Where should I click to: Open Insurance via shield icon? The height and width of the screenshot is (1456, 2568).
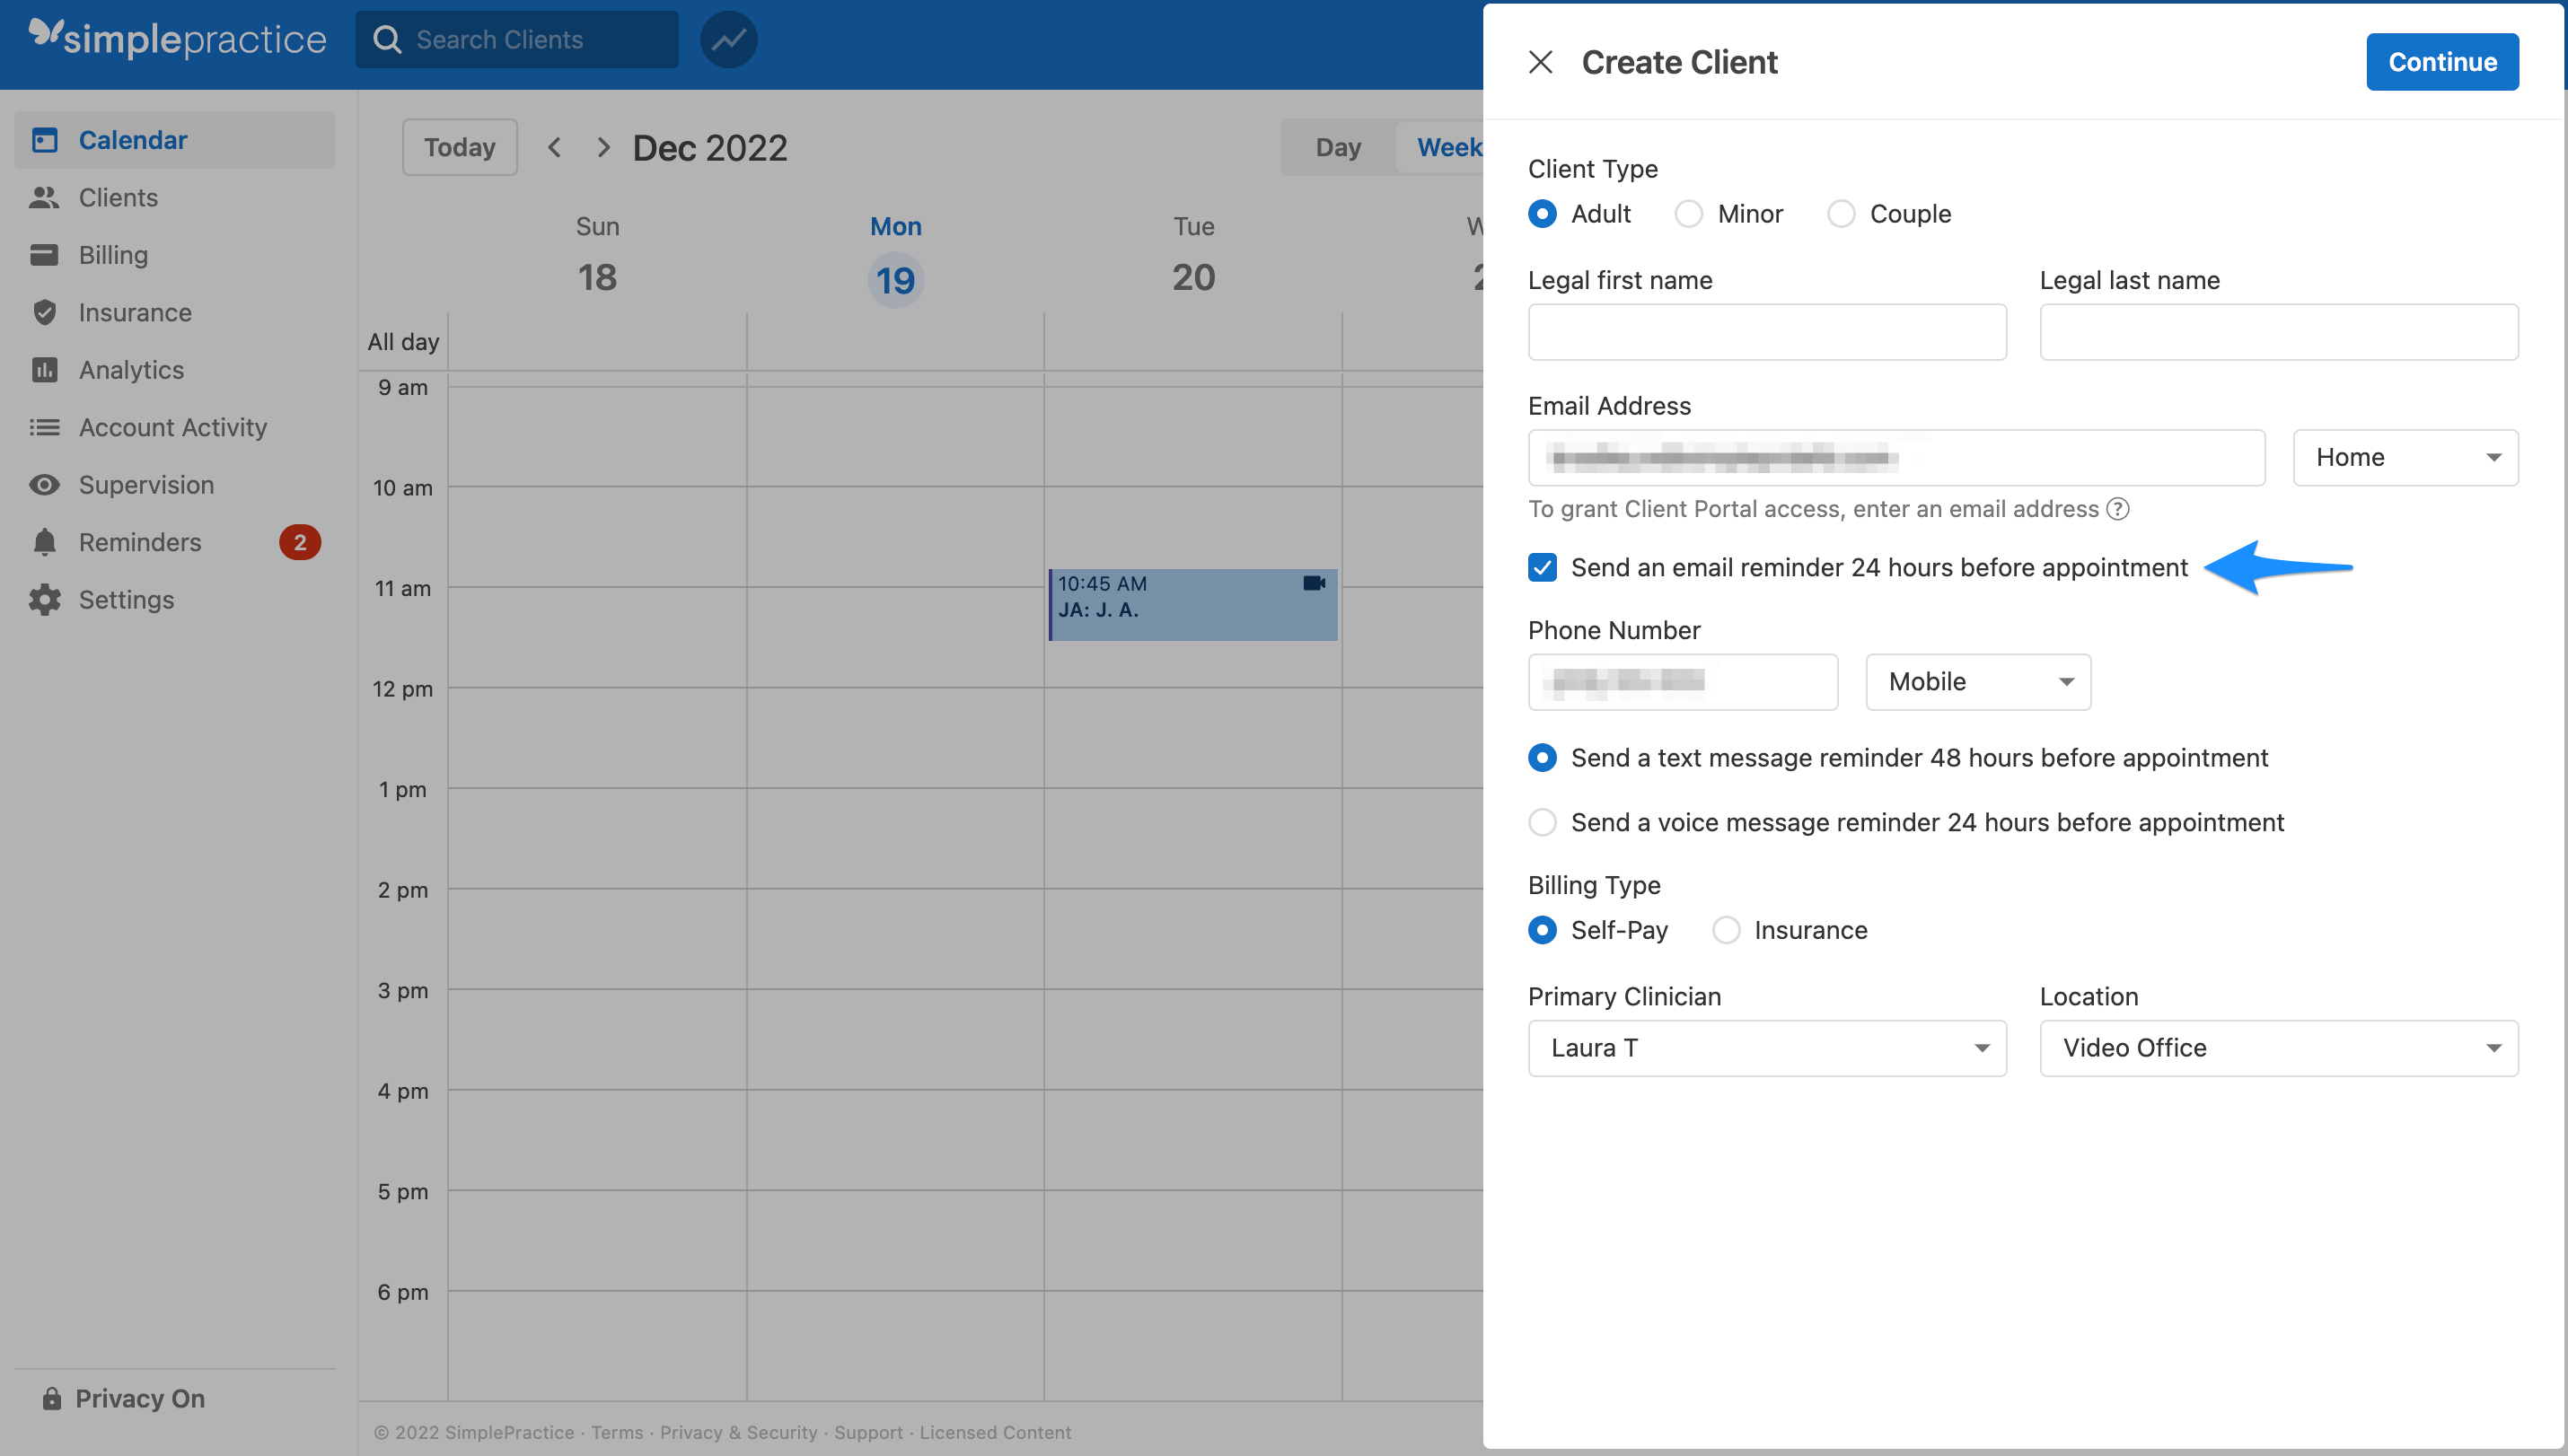click(44, 312)
